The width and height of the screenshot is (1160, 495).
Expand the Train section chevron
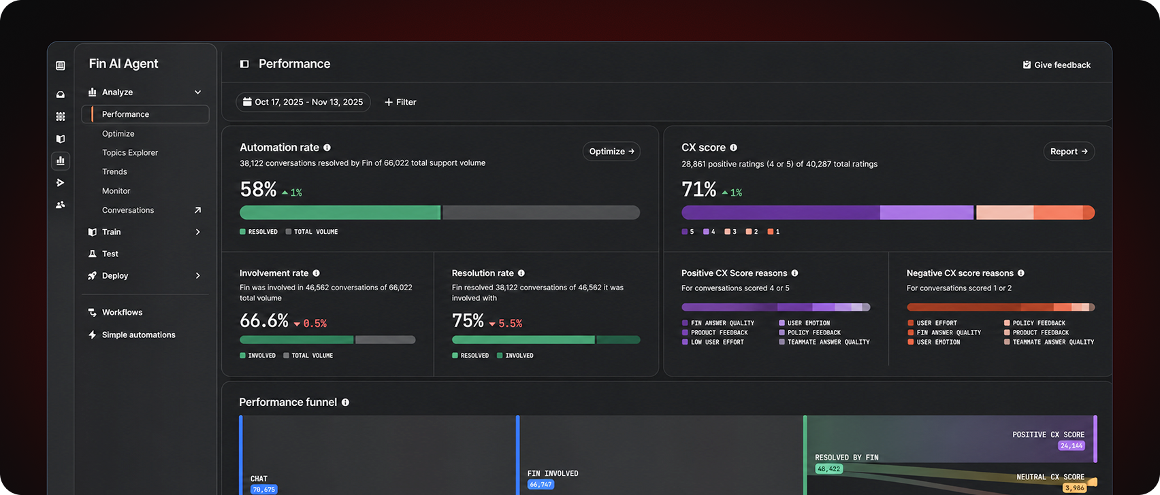click(198, 232)
